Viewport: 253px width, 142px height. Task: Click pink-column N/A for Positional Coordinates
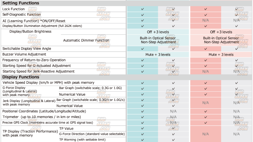(206, 111)
